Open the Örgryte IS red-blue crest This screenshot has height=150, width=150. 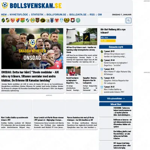73,20
